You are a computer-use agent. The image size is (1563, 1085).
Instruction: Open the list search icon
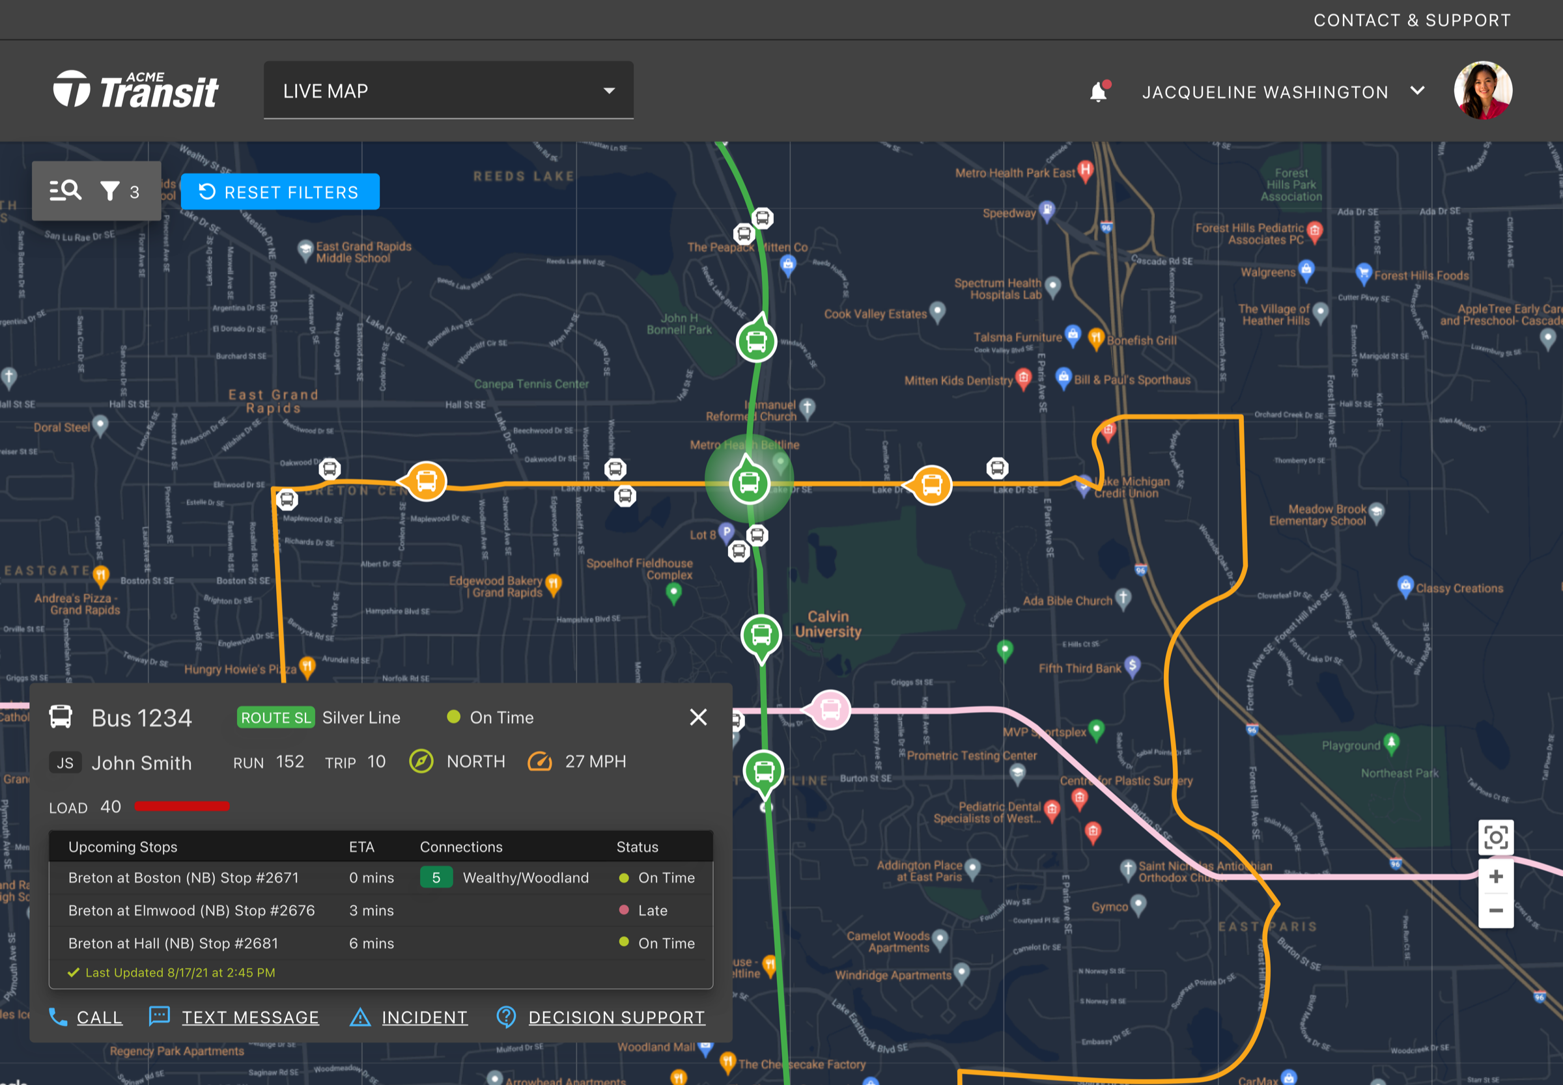65,191
